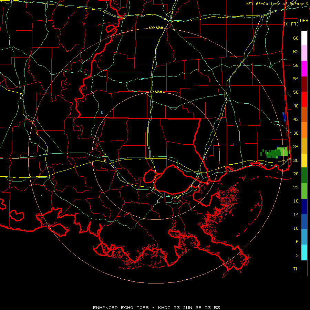Viewport: 310px width, 310px height.
Task: Click the dark blue echo near right edge
Action: pyautogui.click(x=284, y=117)
